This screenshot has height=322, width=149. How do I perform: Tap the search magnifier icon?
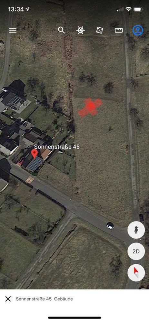61,30
